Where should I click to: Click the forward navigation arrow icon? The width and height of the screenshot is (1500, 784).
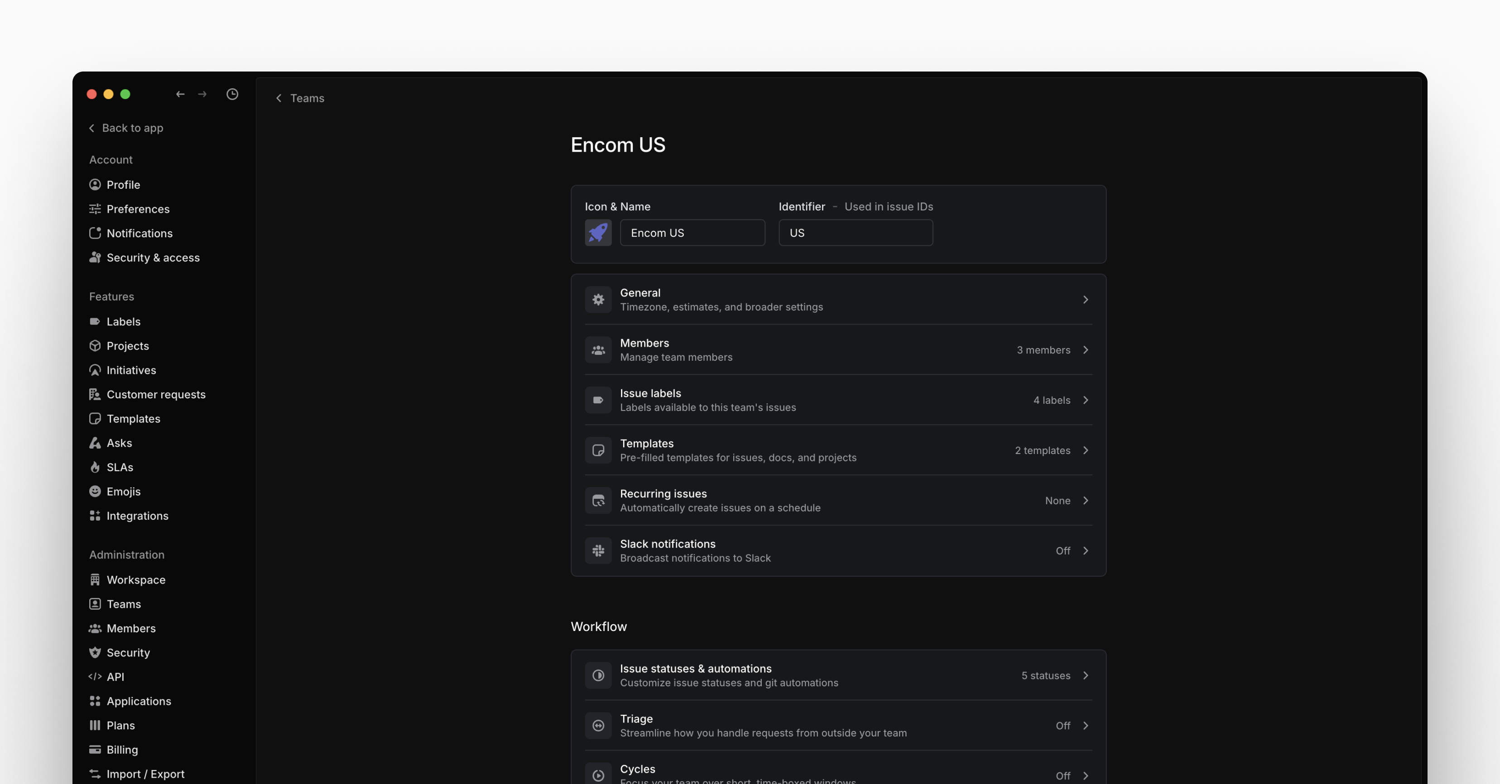coord(202,94)
